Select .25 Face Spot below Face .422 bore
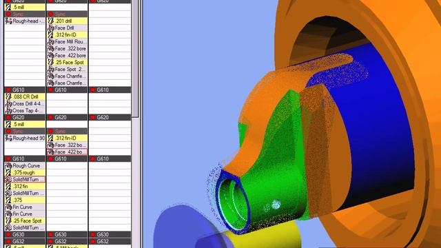 point(67,63)
